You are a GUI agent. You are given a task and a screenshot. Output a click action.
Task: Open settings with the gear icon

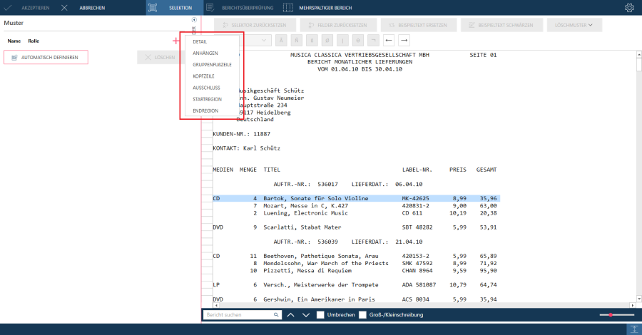tap(629, 8)
